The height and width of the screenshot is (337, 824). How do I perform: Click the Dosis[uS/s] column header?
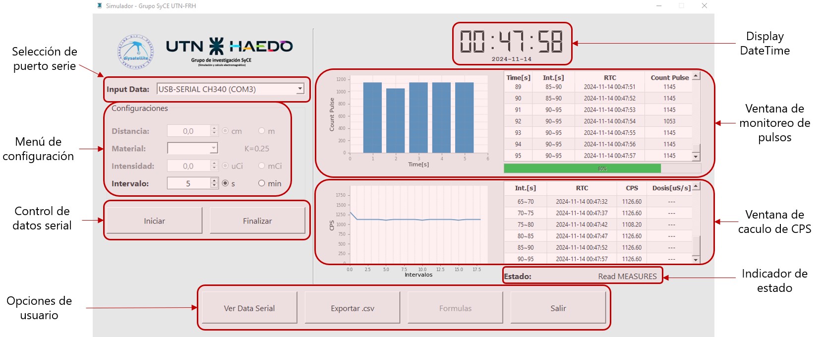point(671,188)
